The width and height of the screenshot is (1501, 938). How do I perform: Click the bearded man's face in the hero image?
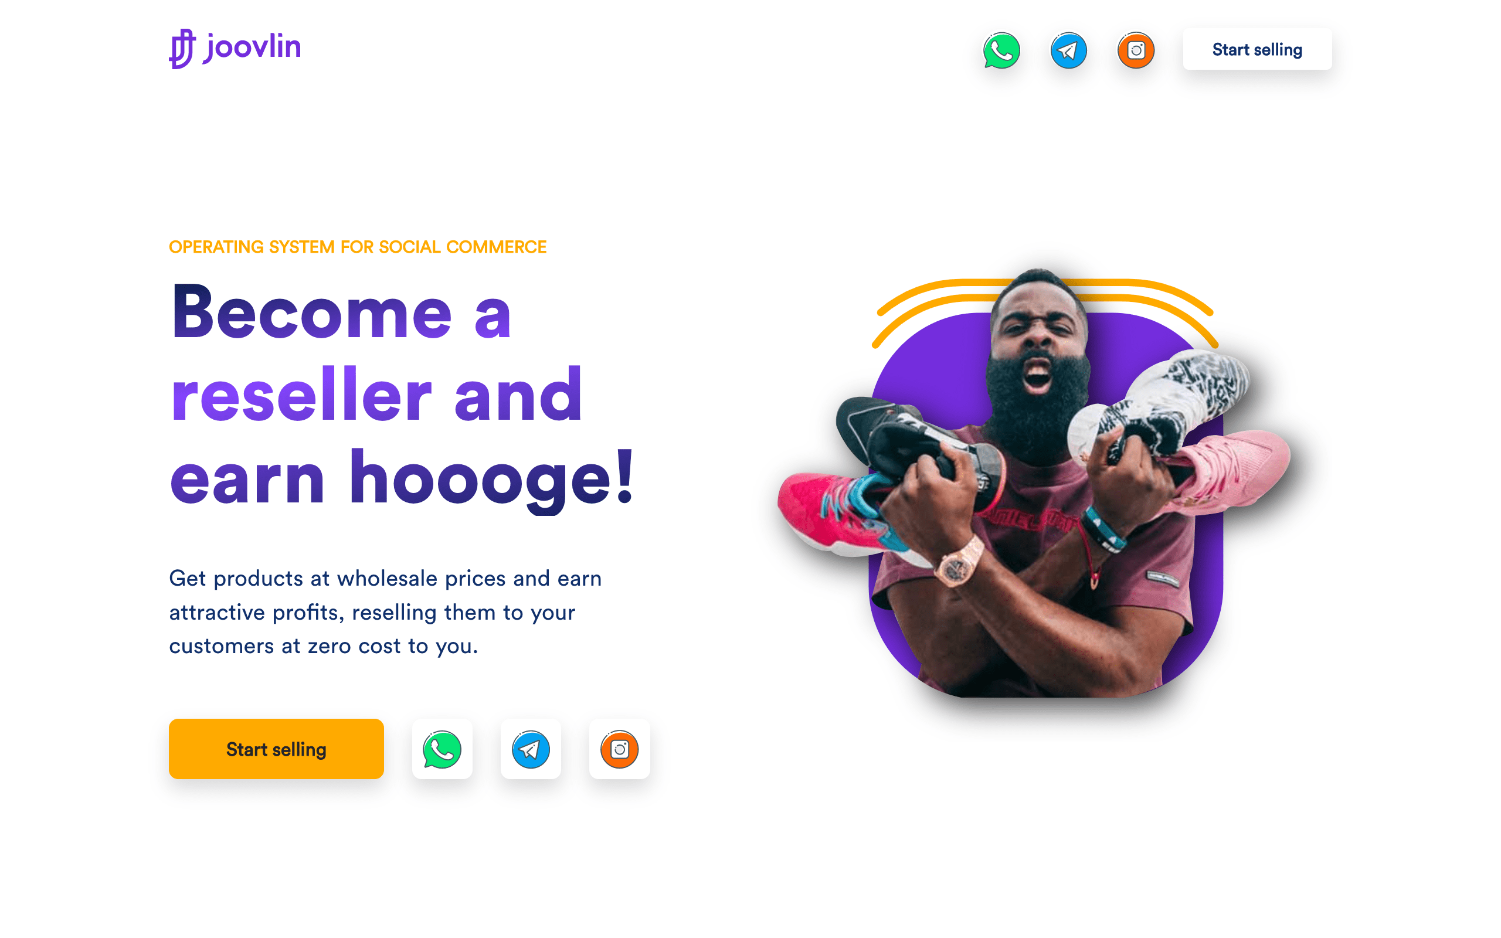[x=1039, y=348]
